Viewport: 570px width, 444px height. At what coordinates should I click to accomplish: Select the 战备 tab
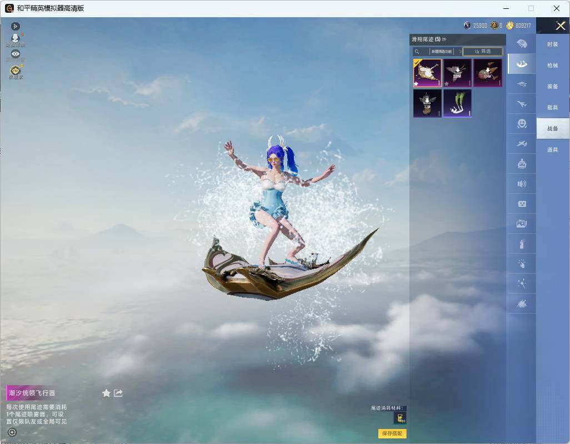(x=553, y=129)
